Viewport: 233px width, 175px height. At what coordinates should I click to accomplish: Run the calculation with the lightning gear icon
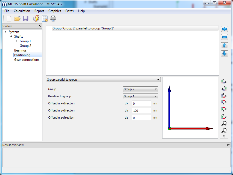tap(36, 19)
